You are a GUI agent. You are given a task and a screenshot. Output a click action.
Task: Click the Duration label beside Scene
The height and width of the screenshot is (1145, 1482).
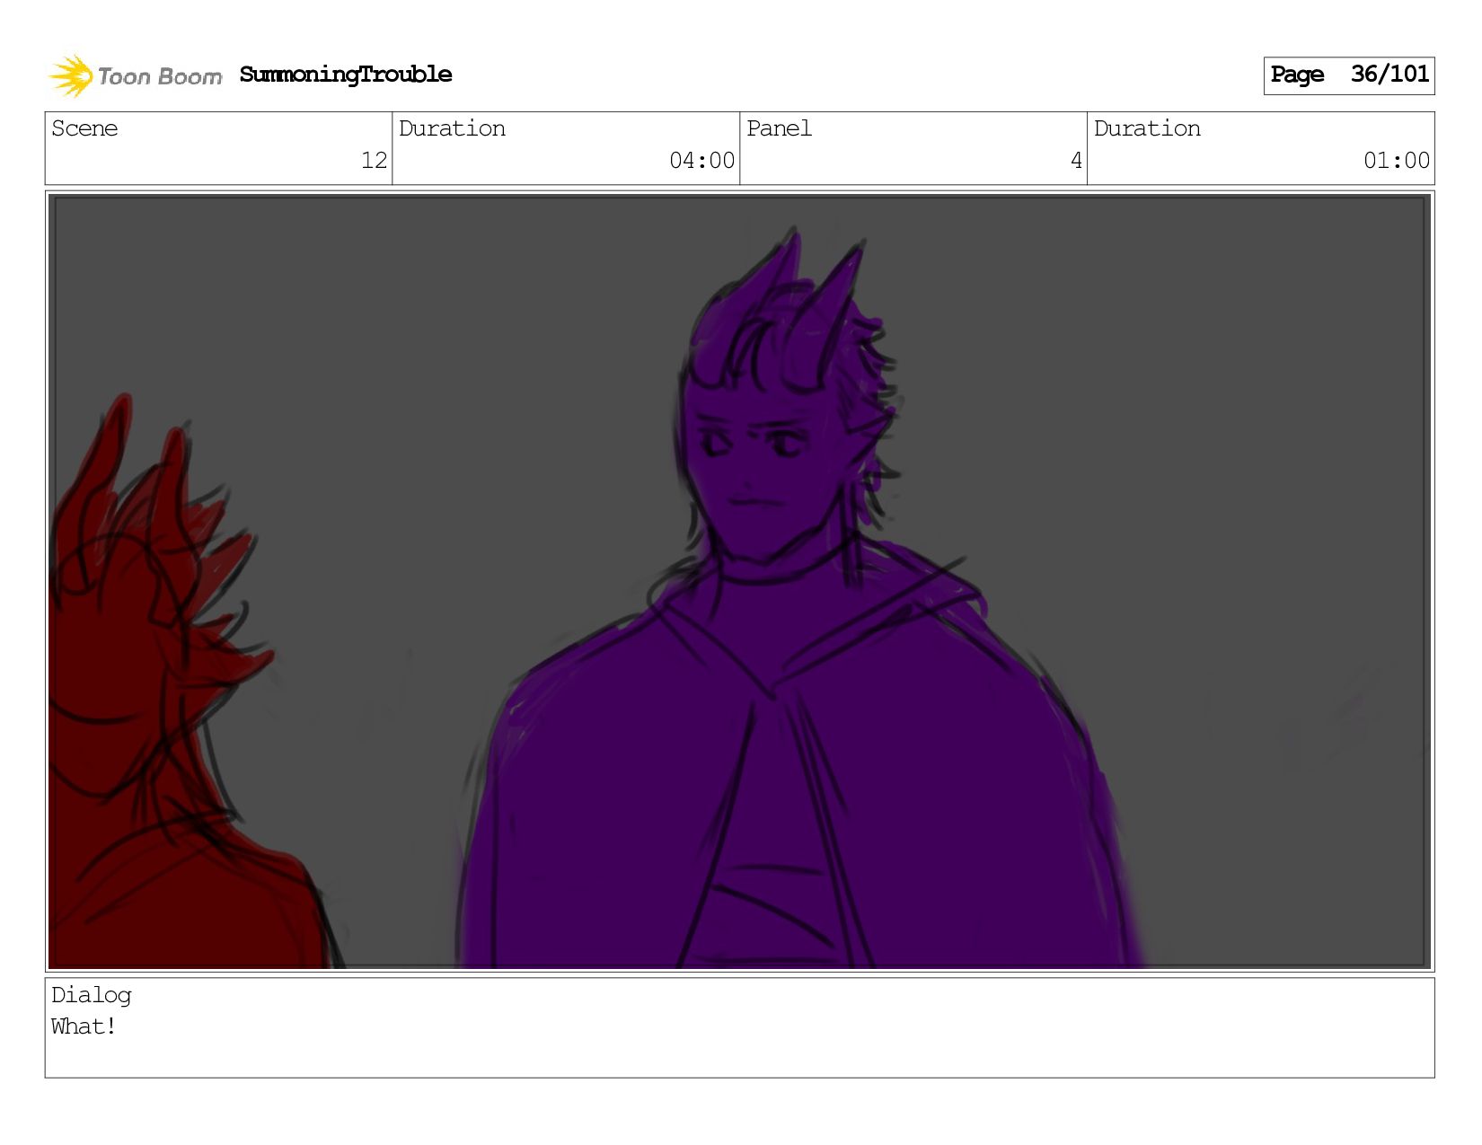(x=452, y=128)
